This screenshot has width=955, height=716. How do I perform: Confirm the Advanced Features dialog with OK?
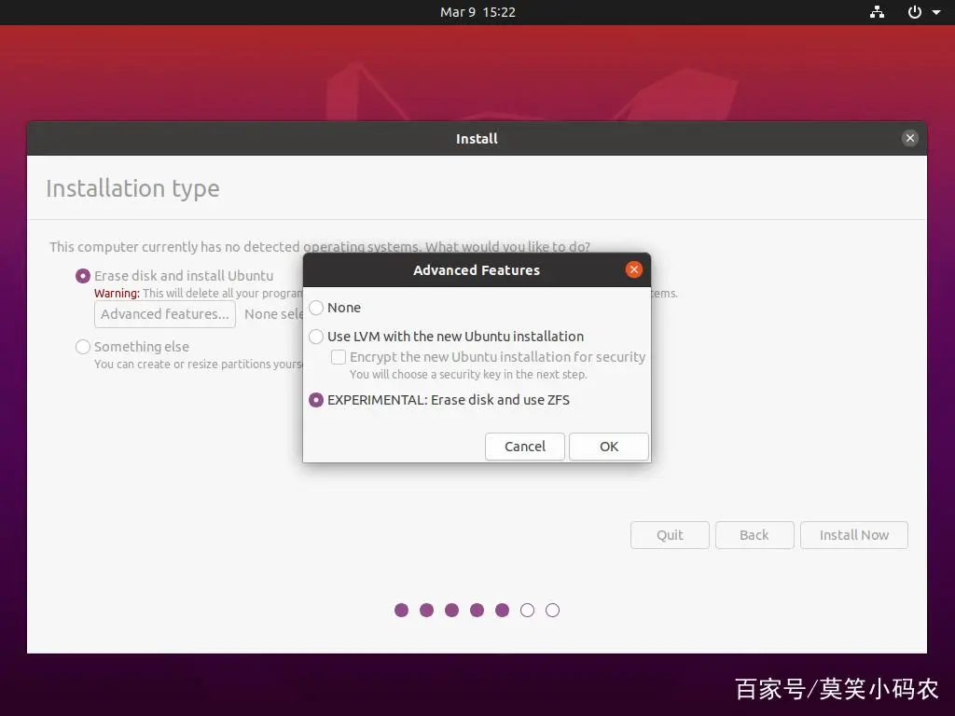608,447
